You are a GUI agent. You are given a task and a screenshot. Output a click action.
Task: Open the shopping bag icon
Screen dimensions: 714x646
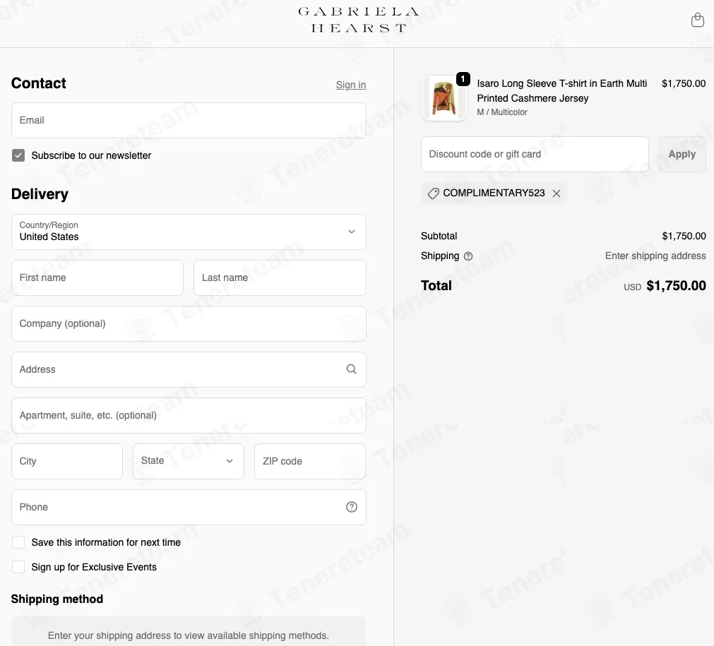tap(697, 20)
